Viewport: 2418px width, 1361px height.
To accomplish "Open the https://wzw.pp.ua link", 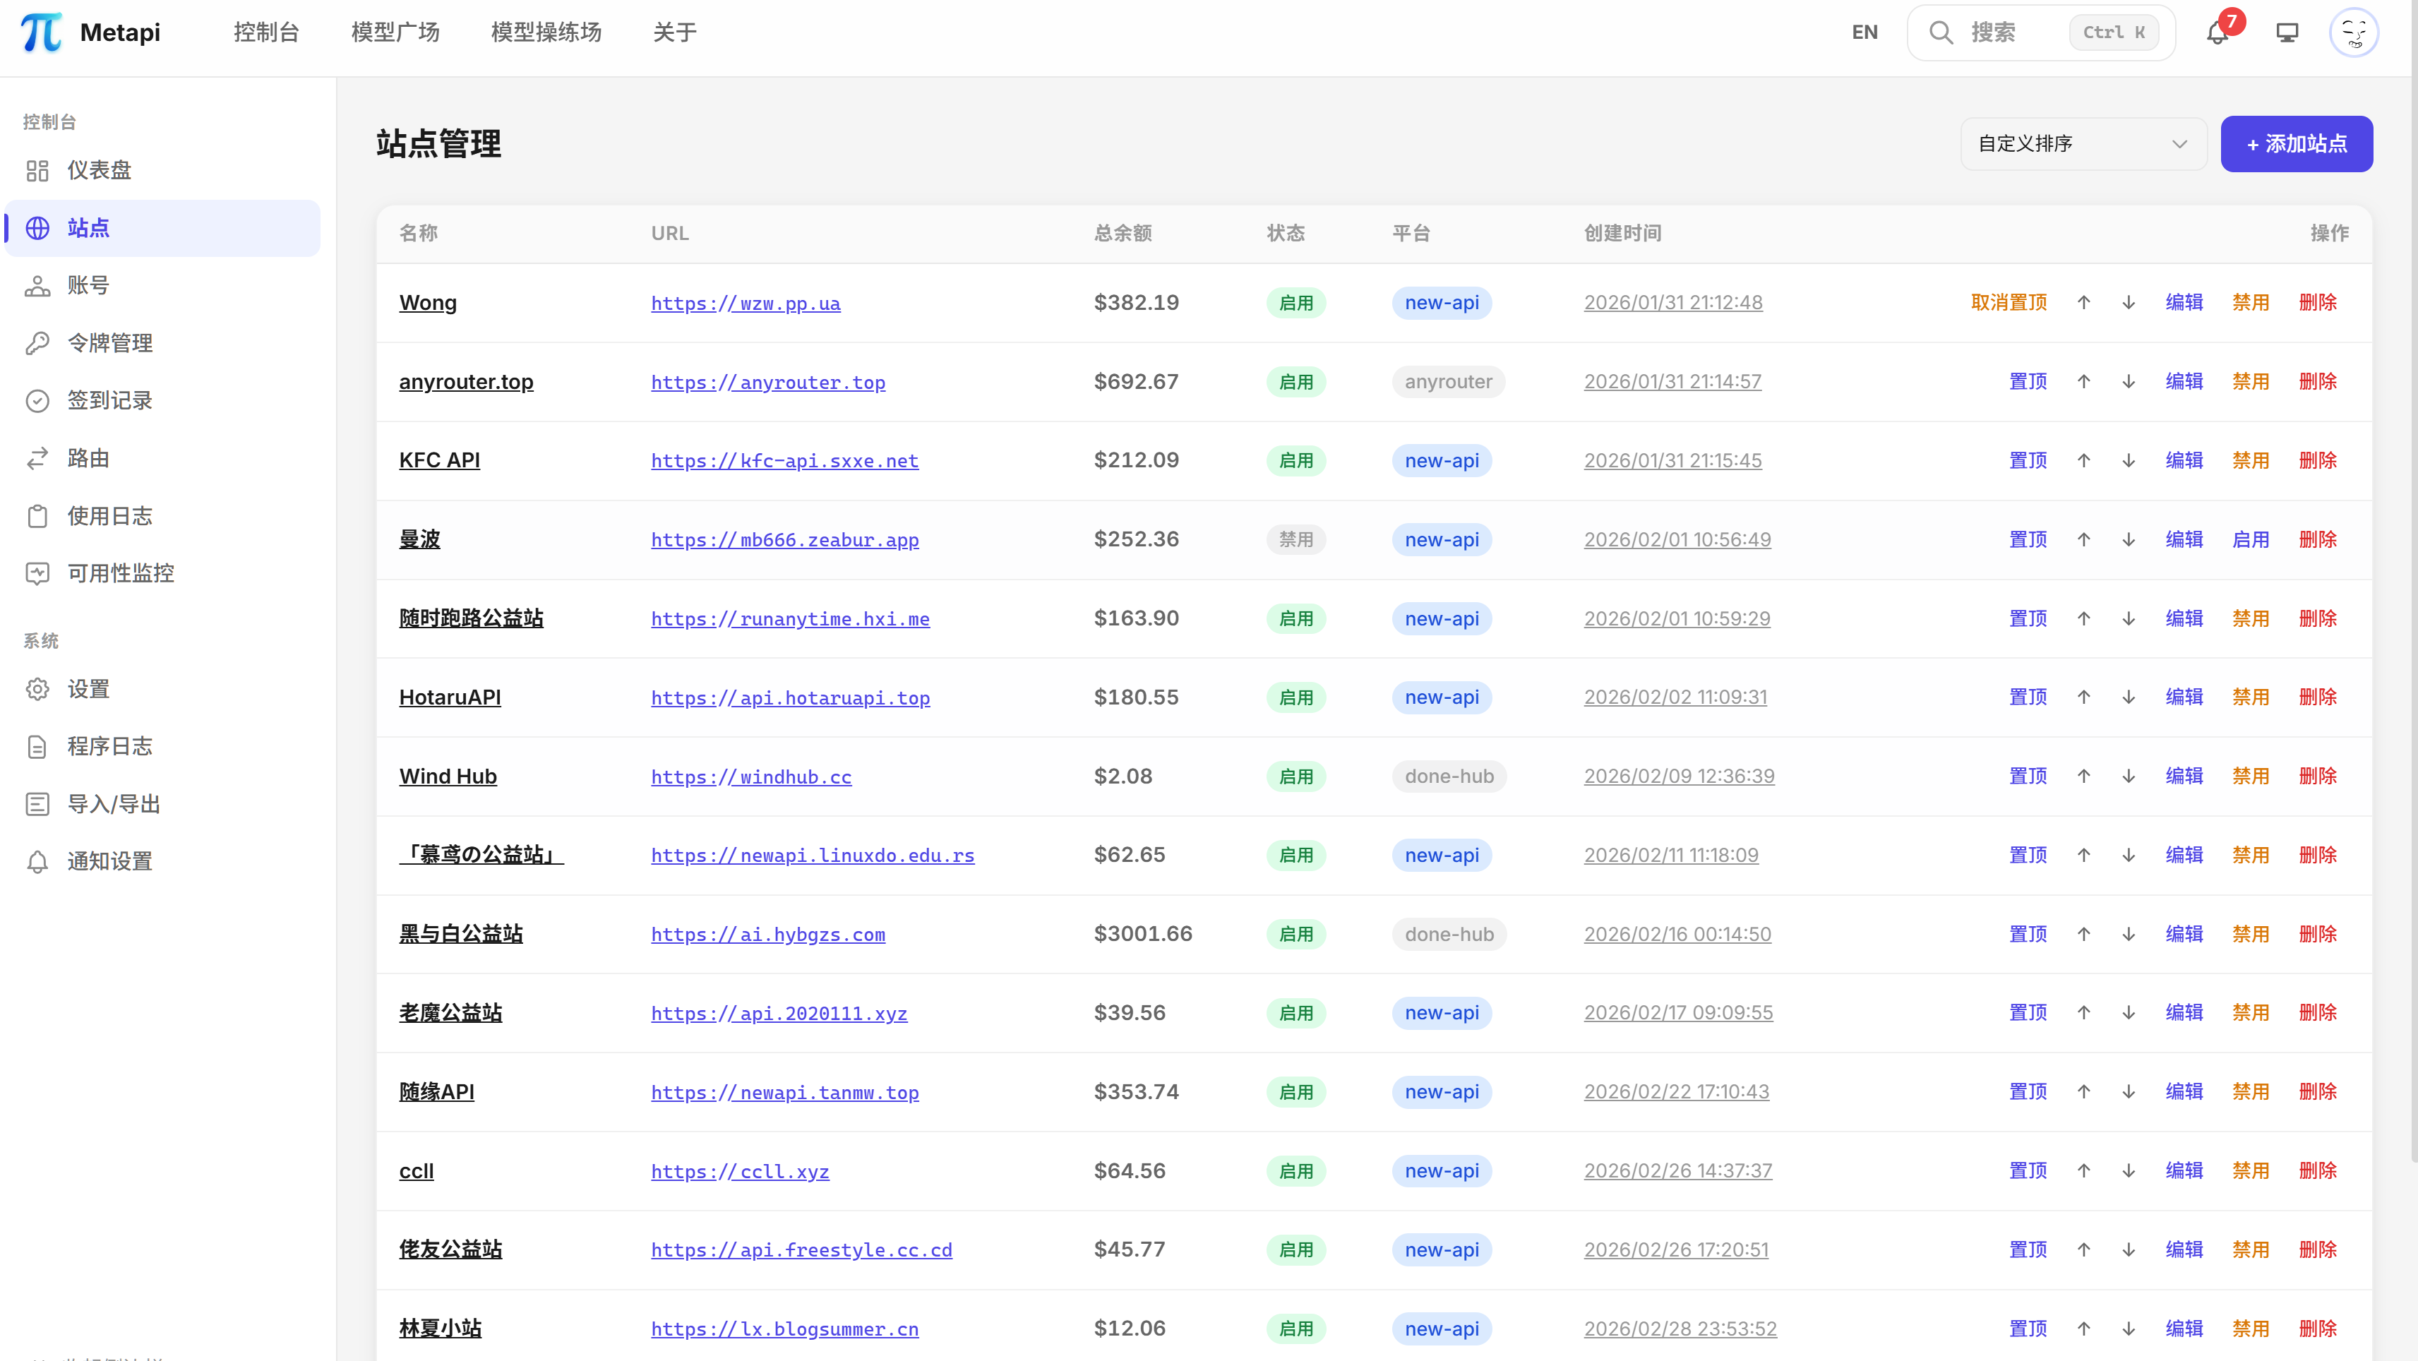I will click(744, 303).
